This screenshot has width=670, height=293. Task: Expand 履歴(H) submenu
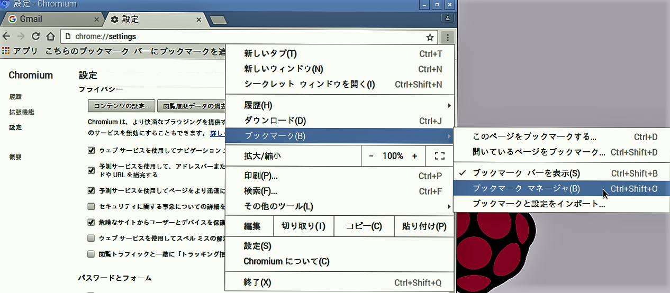(340, 105)
